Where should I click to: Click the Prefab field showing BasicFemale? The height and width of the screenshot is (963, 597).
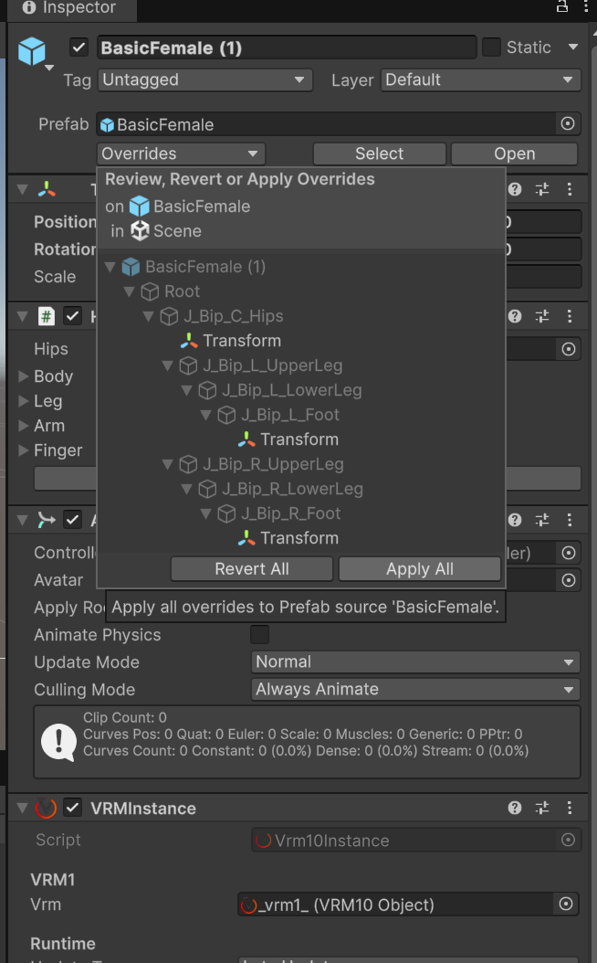coord(326,124)
